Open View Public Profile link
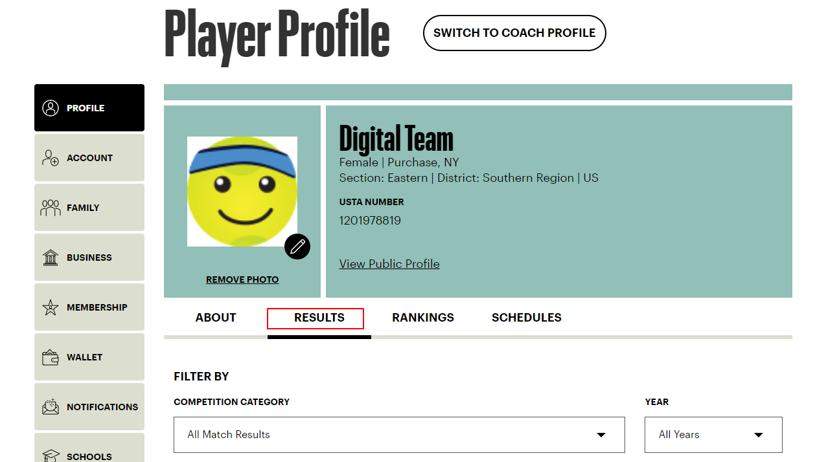This screenshot has height=462, width=815. (389, 263)
